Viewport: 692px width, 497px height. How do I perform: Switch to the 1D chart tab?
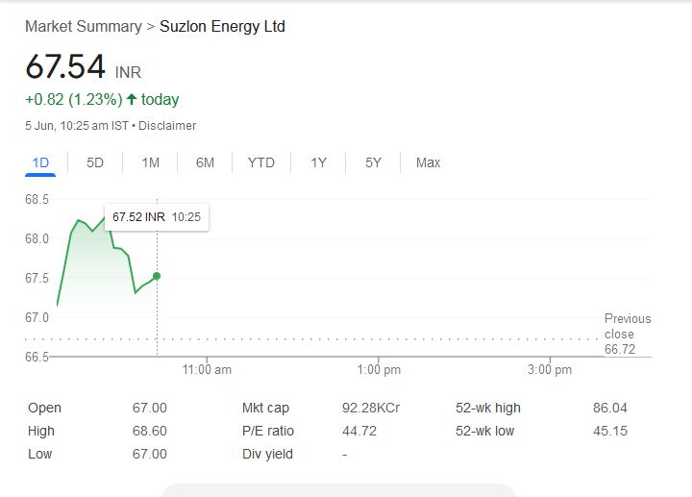[40, 162]
